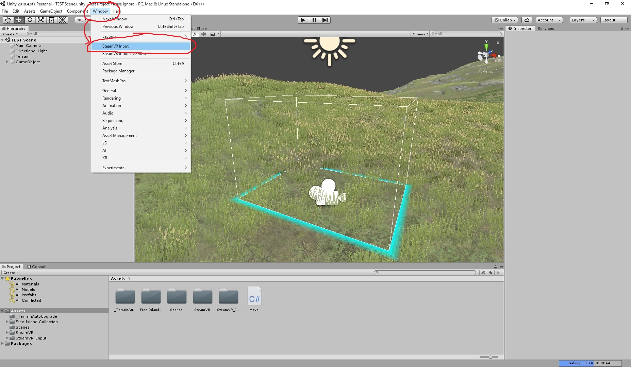Switch to the Console tab
This screenshot has height=367, width=631.
tap(39, 266)
